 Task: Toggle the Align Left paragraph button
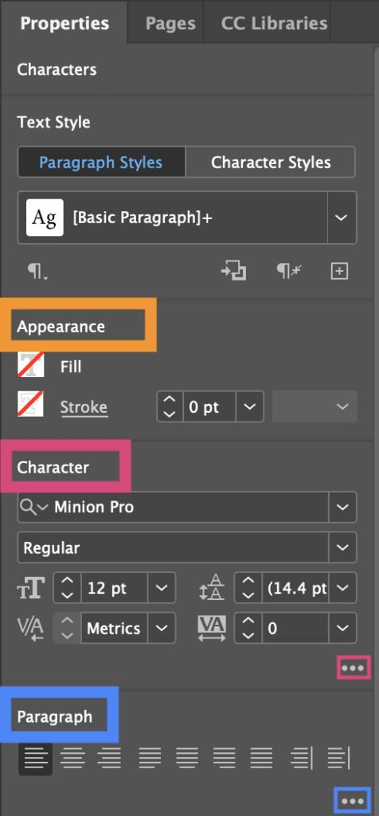[x=35, y=759]
